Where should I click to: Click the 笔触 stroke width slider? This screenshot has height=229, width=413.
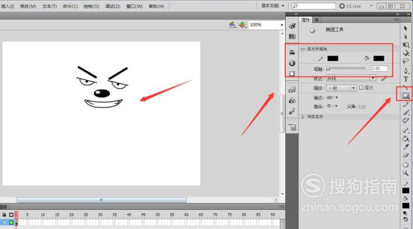coord(346,68)
